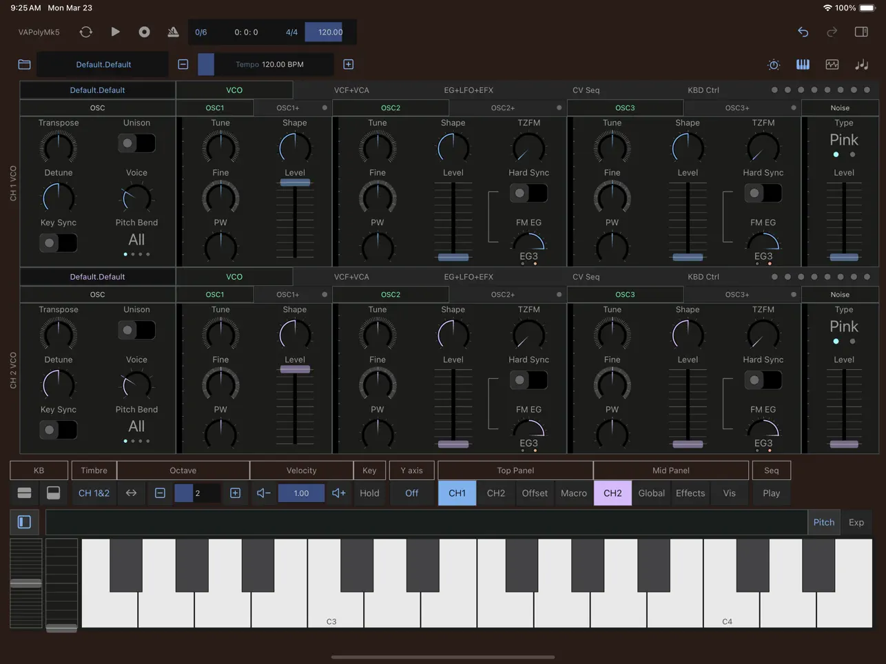Show Effects in the Mid Panel

[690, 493]
